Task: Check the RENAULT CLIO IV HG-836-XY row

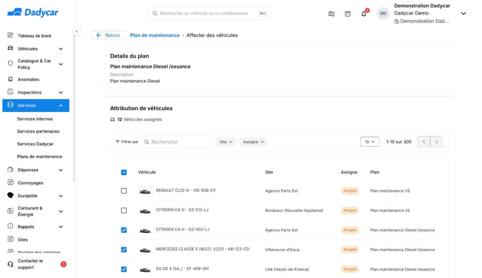Action: 124,191
